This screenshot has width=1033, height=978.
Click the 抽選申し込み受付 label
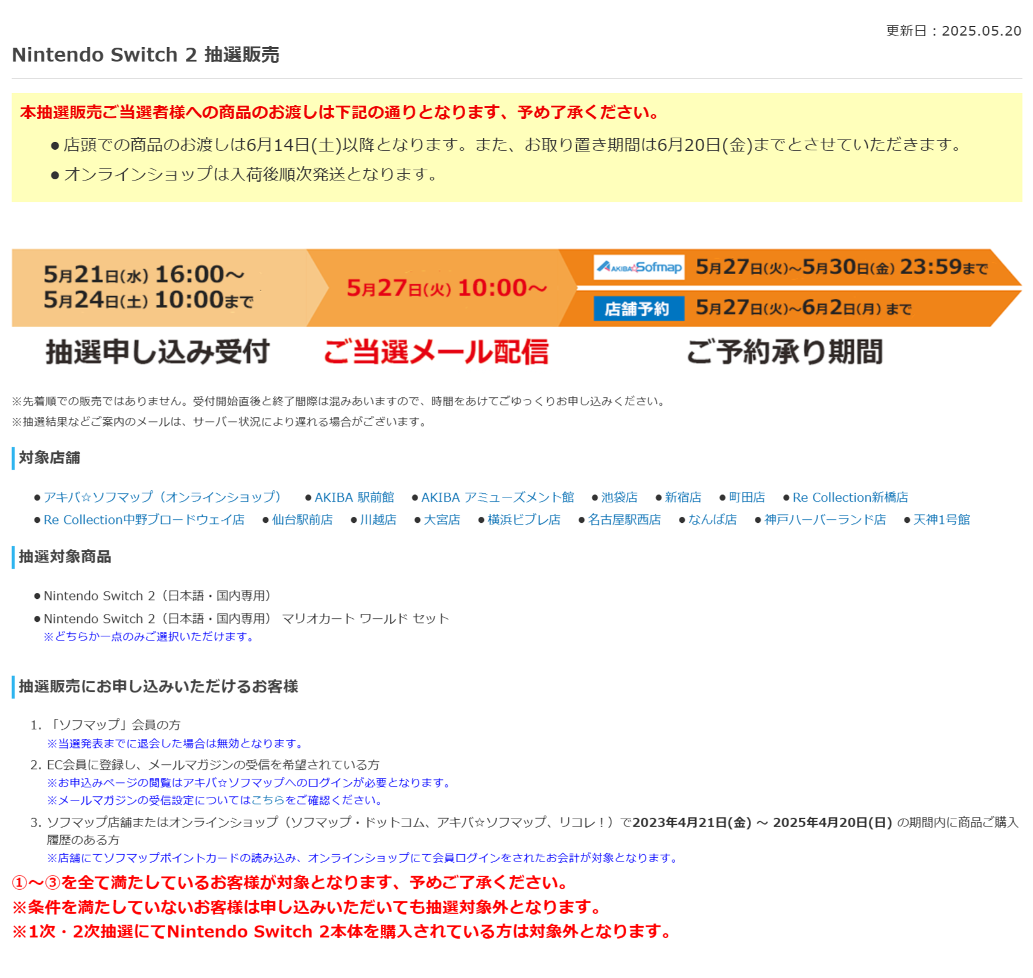pyautogui.click(x=157, y=351)
